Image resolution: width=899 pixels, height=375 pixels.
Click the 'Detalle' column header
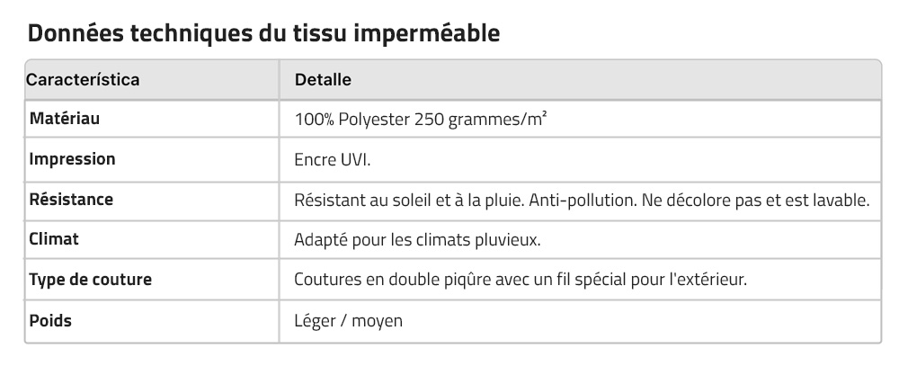pos(323,80)
